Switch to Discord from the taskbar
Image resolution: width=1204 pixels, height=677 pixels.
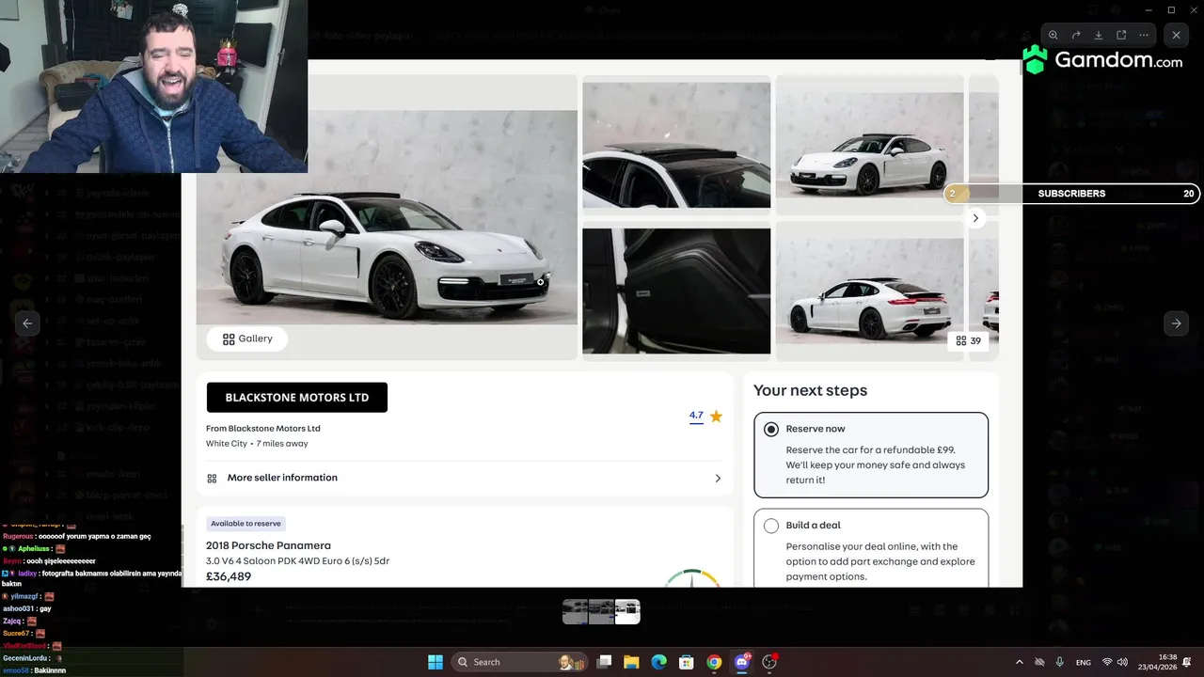[742, 662]
